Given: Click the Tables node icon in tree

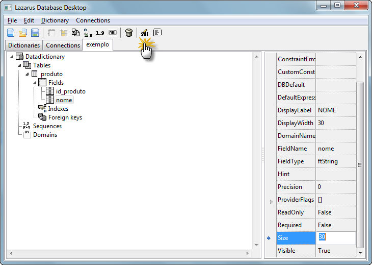Looking at the screenshot, I should pyautogui.click(x=27, y=65).
